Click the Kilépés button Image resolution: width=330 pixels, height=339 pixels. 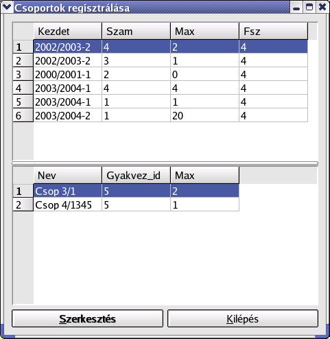[243, 318]
